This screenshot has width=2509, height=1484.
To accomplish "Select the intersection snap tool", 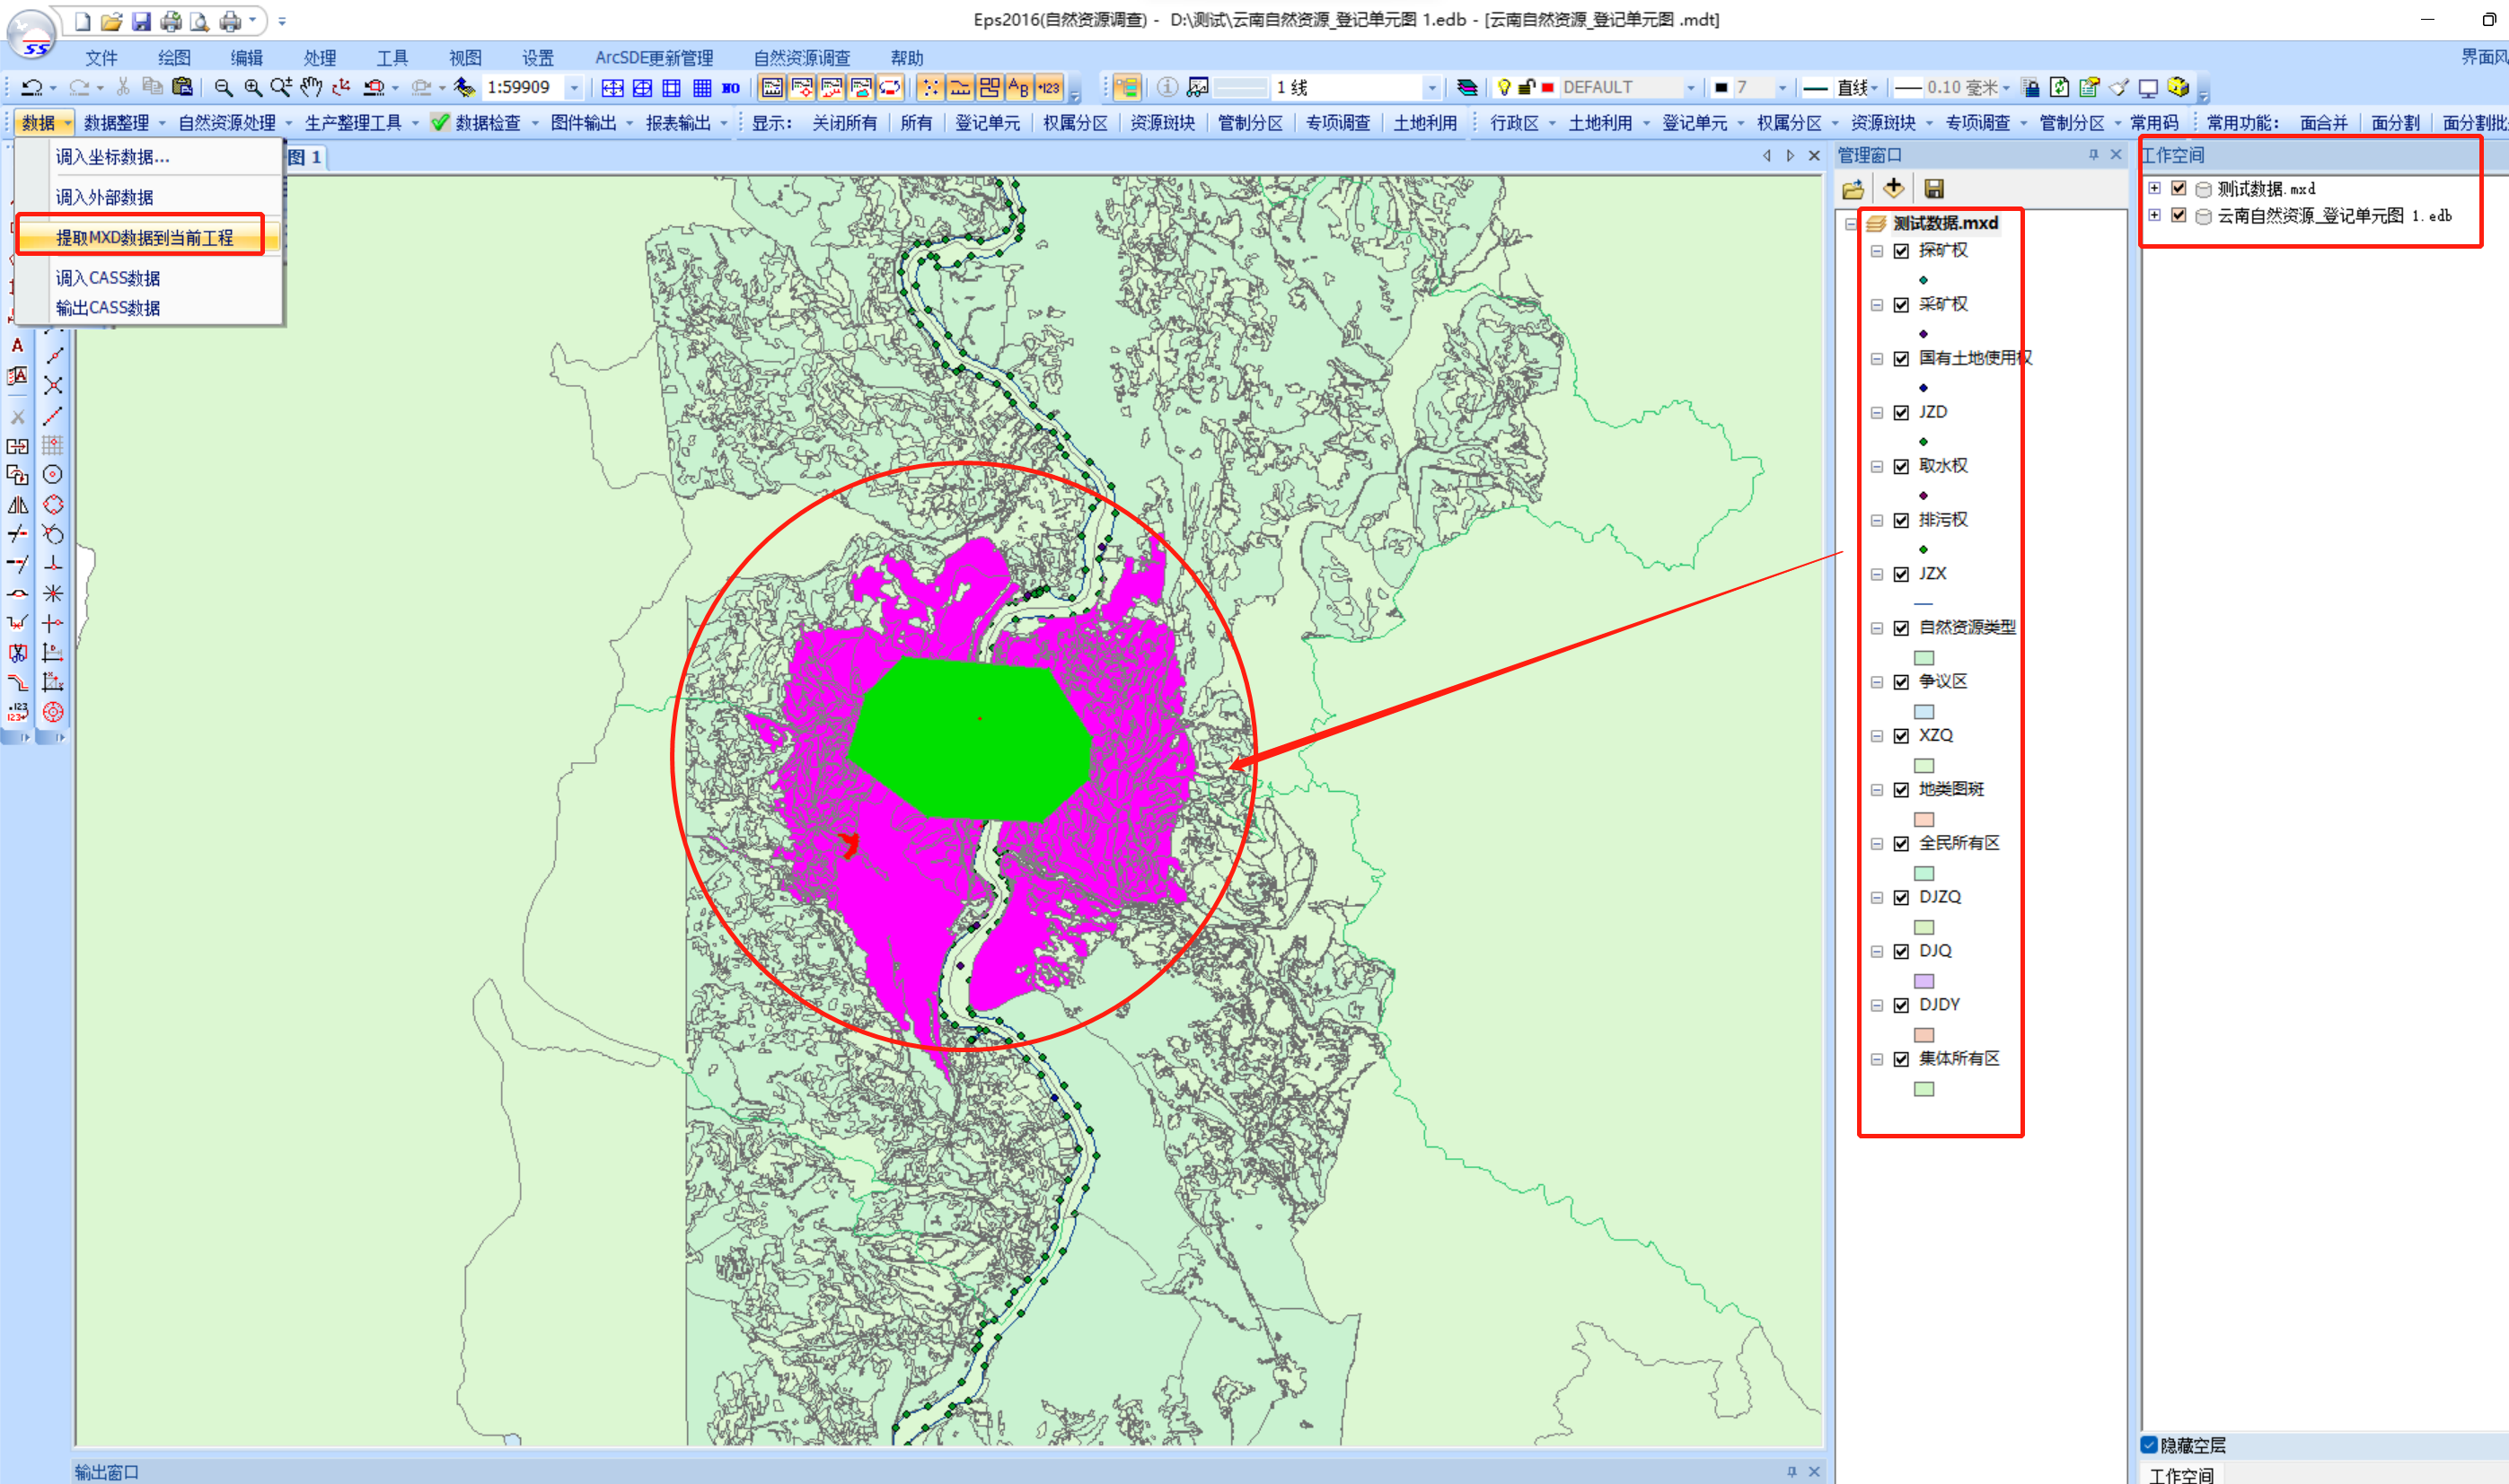I will 53,385.
